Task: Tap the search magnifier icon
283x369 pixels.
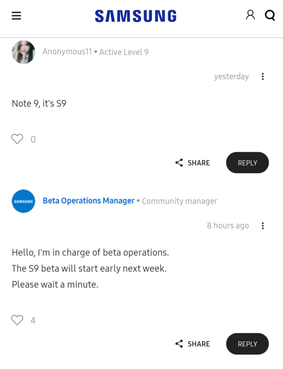Action: (270, 15)
